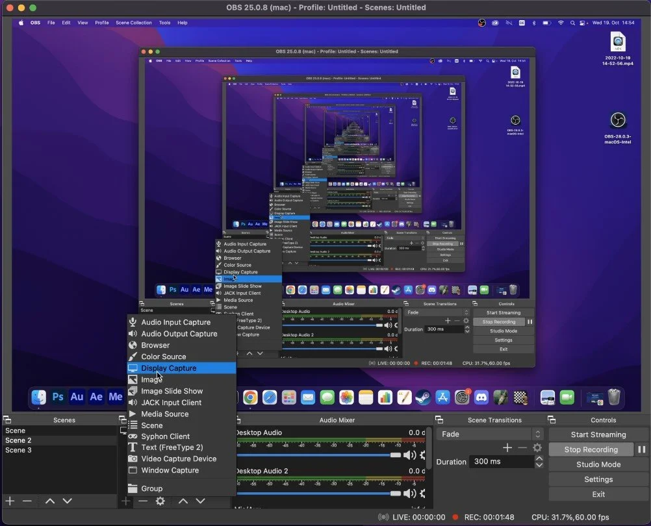Click the outermost Duration field showing 300 ms
651x526 pixels.
click(501, 461)
